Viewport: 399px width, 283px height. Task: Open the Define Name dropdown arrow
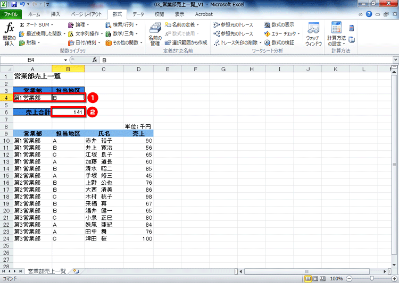(x=198, y=24)
